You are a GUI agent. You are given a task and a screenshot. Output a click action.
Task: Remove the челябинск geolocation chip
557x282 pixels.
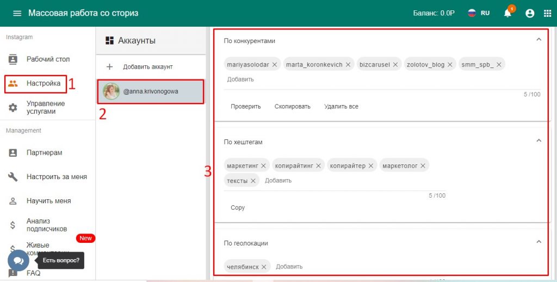[264, 267]
